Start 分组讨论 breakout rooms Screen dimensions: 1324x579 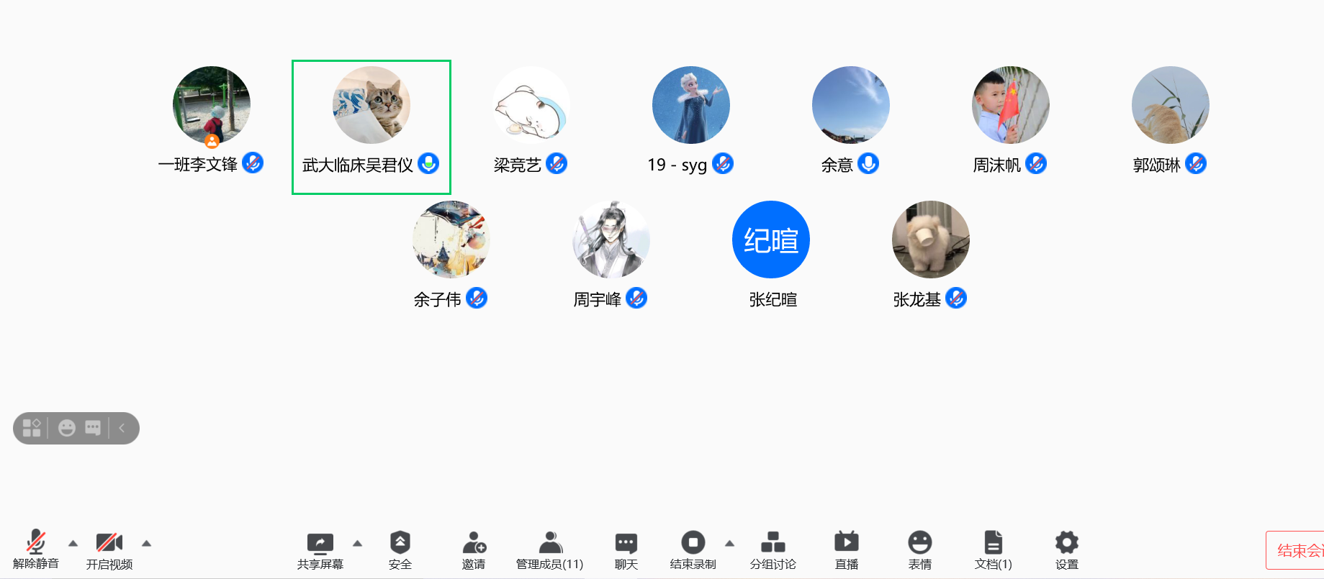pyautogui.click(x=773, y=551)
